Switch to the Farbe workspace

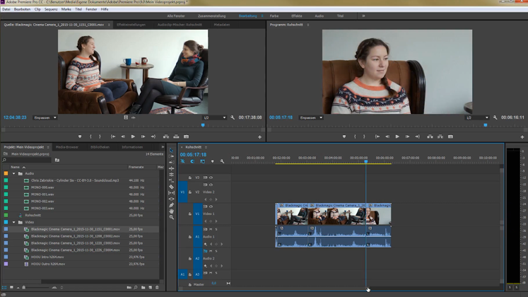275,15
